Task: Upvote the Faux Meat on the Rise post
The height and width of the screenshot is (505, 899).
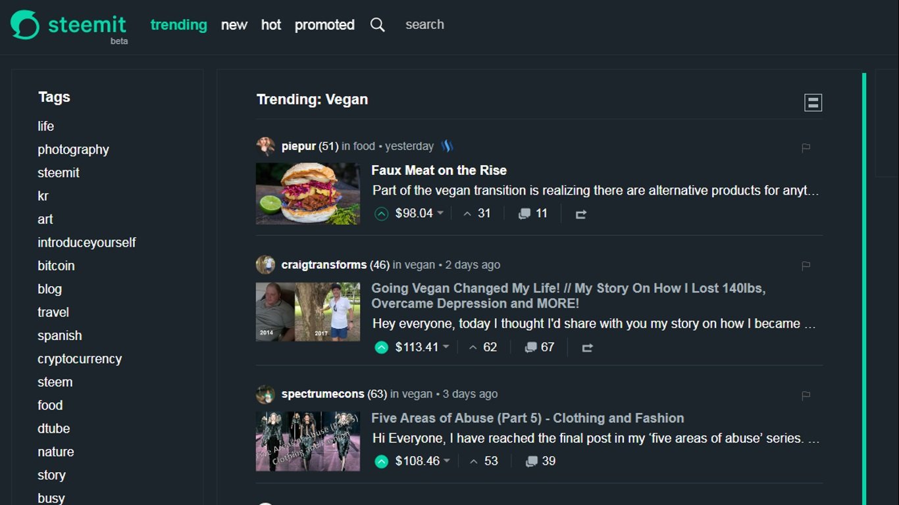Action: tap(380, 213)
